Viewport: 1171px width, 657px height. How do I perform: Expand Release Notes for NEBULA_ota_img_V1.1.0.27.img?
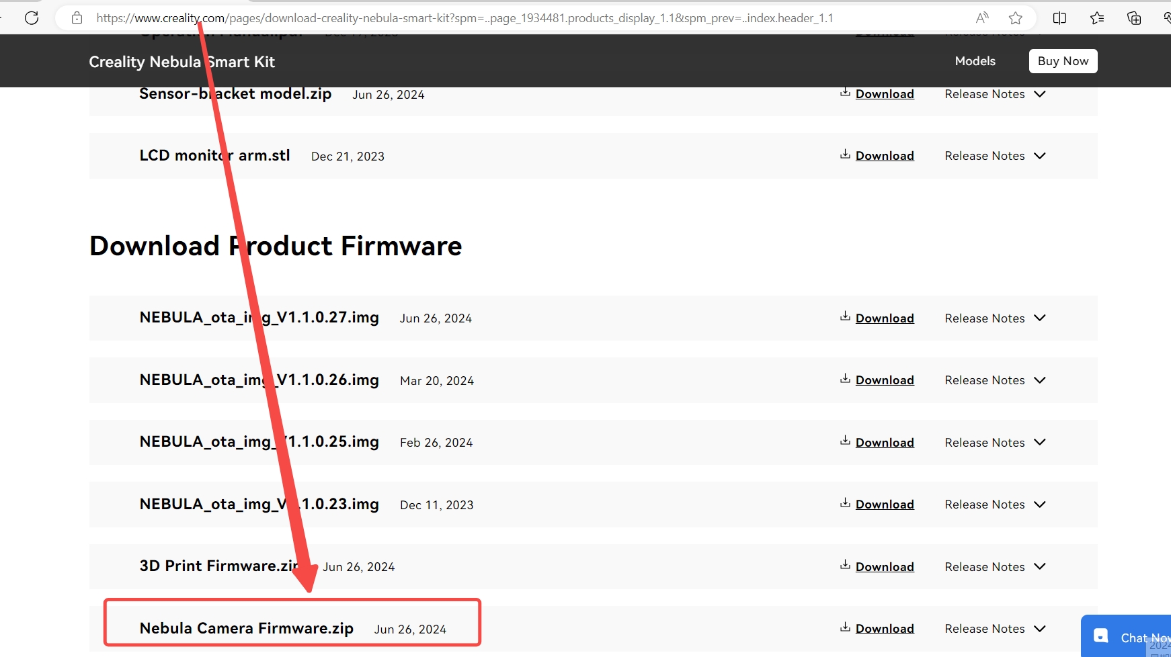(995, 318)
